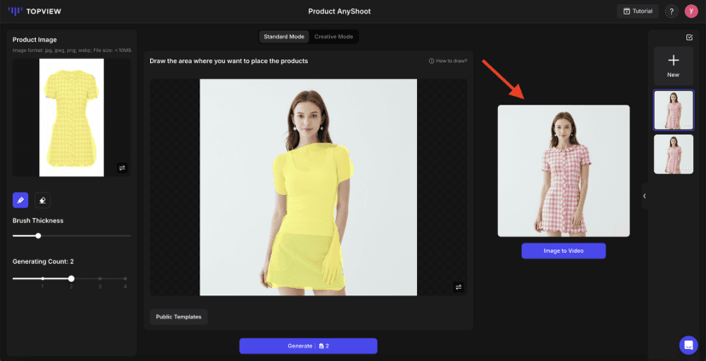The width and height of the screenshot is (706, 361).
Task: Open the Public Templates list
Action: [x=178, y=317]
